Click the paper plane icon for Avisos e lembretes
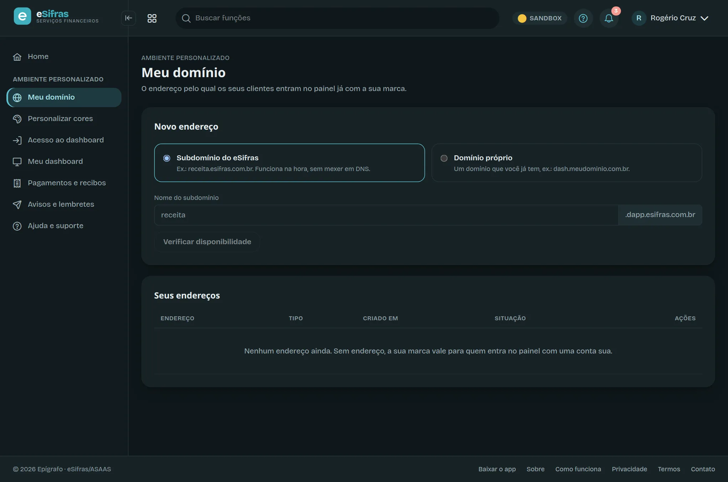This screenshot has width=728, height=482. tap(17, 205)
